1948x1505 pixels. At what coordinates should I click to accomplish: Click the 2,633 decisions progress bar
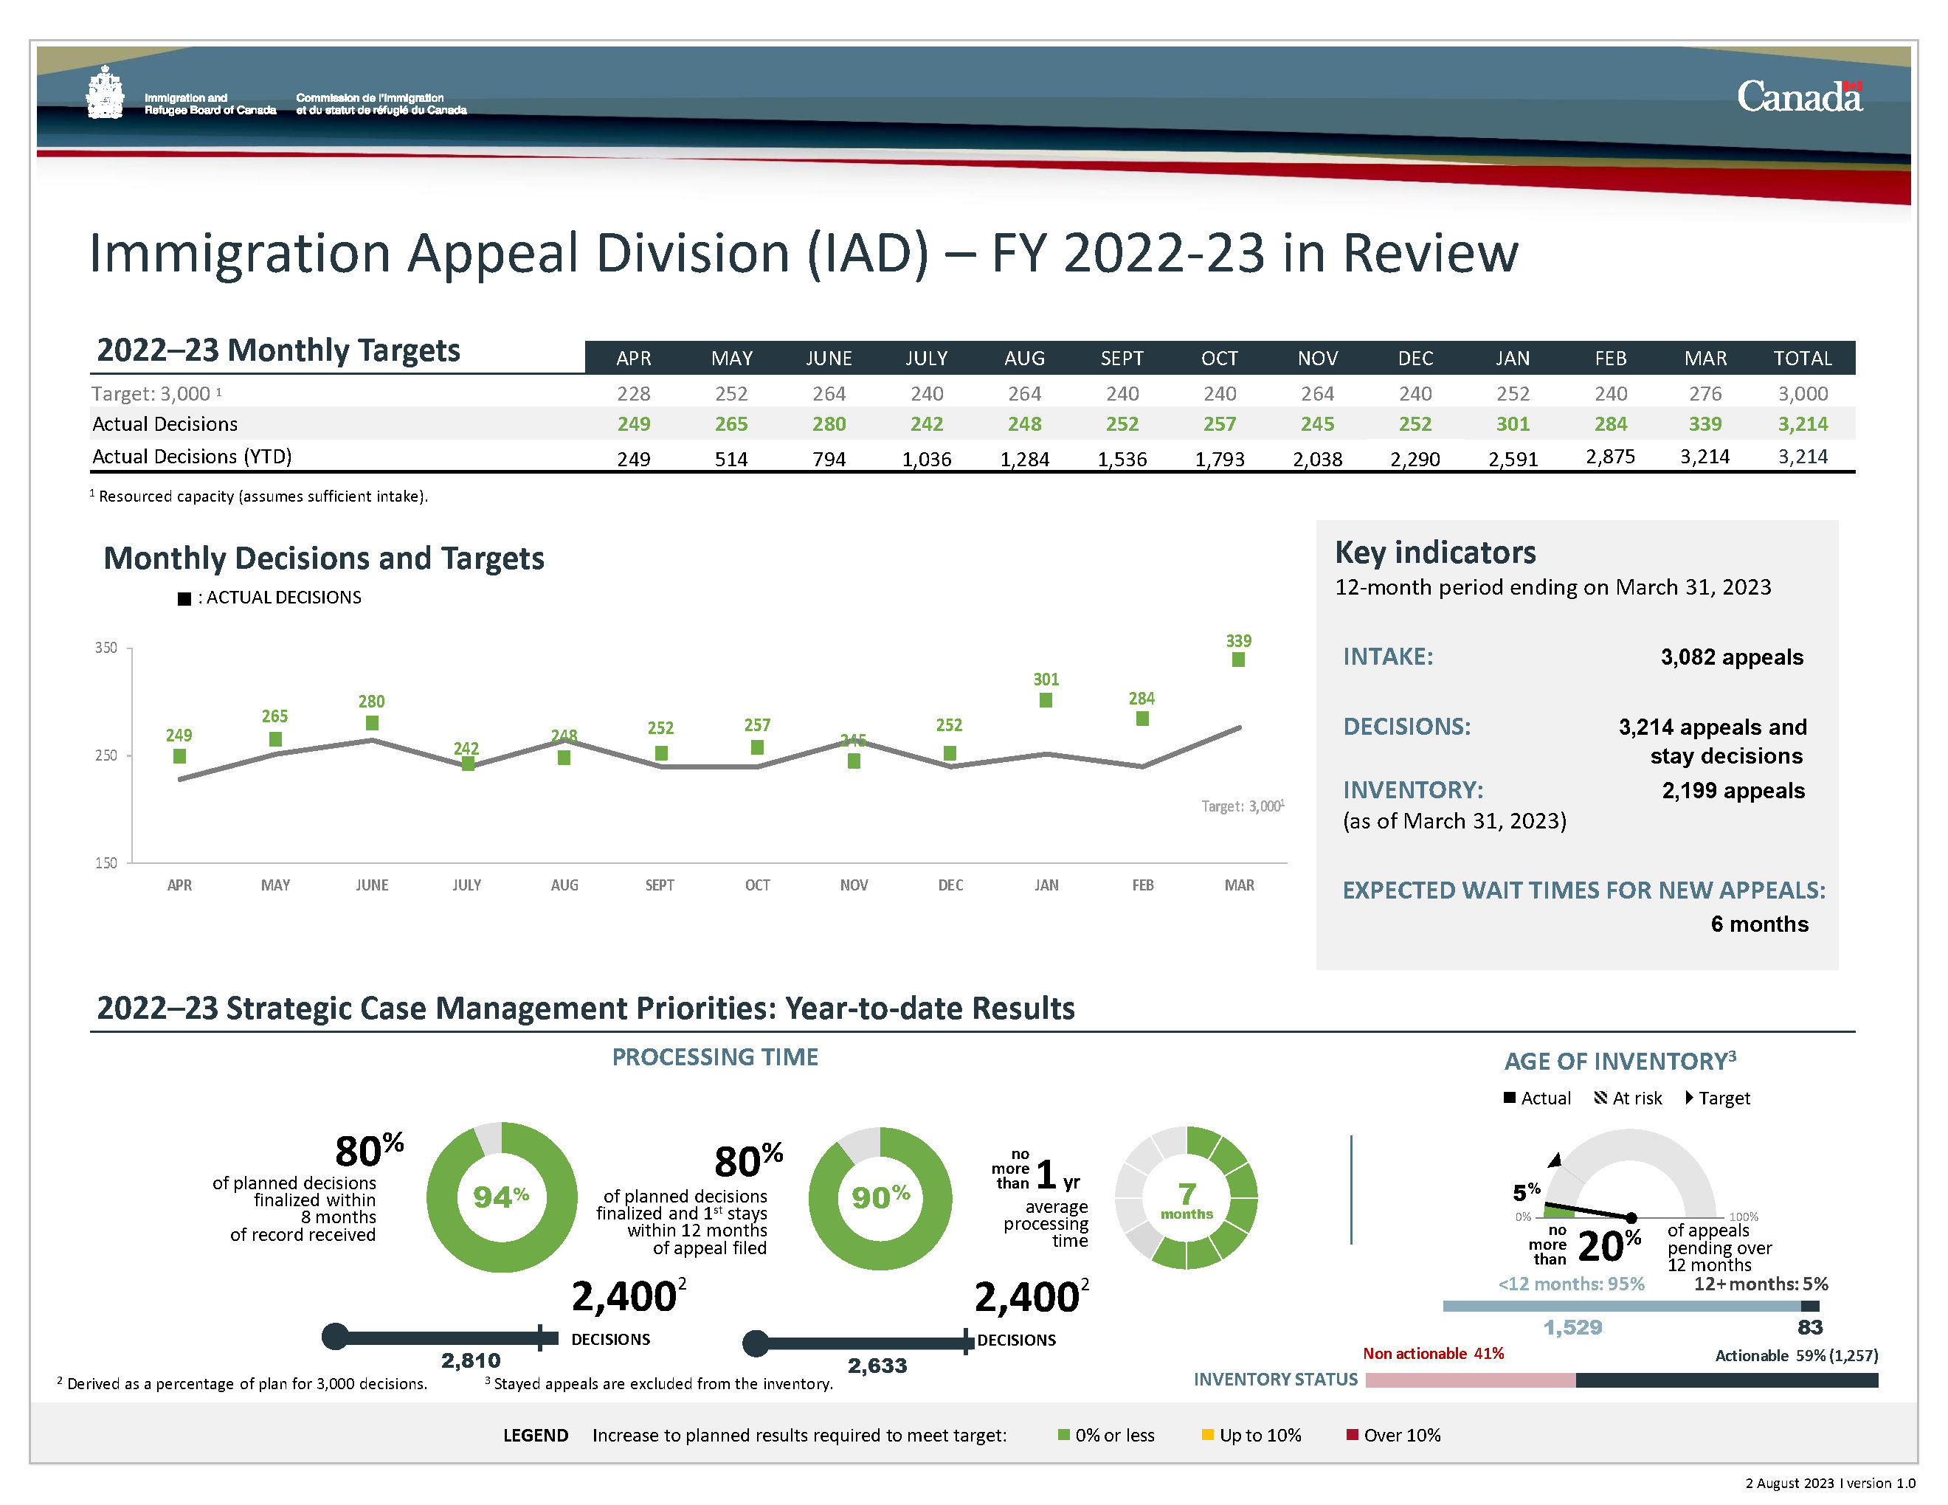pos(860,1343)
